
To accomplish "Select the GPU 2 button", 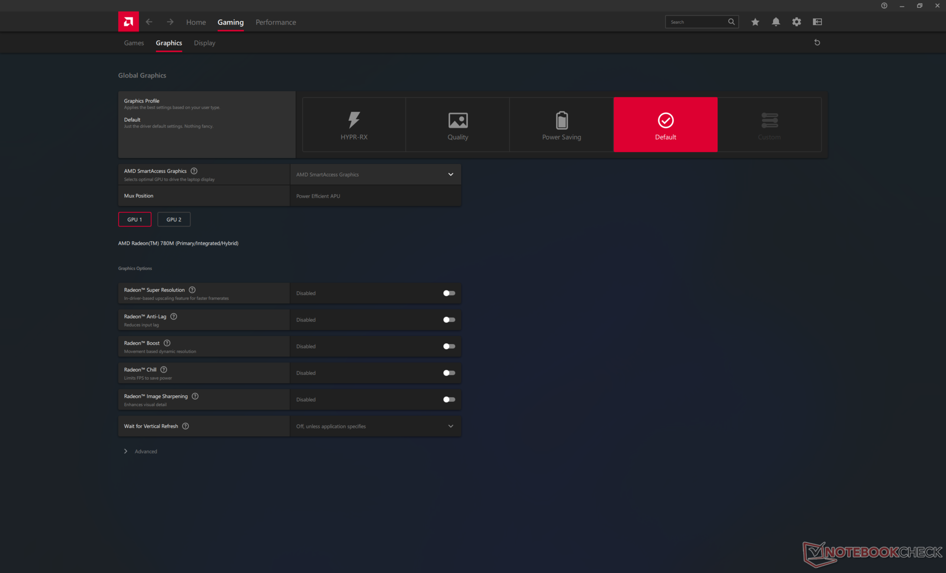I will click(x=174, y=220).
